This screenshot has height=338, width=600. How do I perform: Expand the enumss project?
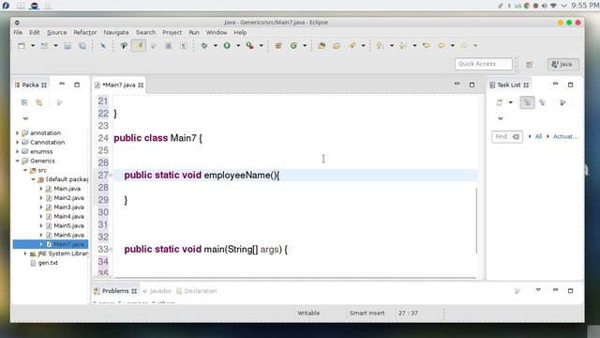click(17, 151)
